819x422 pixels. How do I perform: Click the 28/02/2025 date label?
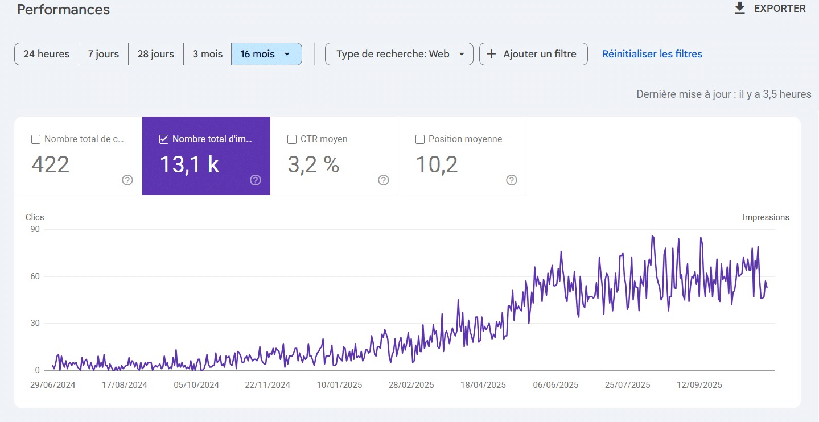tap(411, 385)
